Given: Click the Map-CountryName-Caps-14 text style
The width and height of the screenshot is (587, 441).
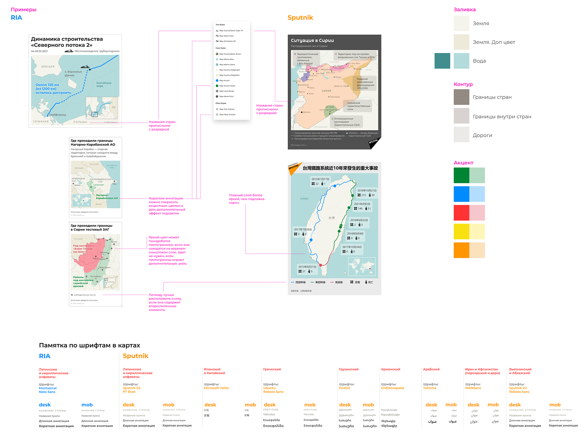Looking at the screenshot, I should pos(231,31).
